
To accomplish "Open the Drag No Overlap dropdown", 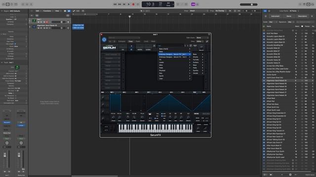I will point(221,11).
